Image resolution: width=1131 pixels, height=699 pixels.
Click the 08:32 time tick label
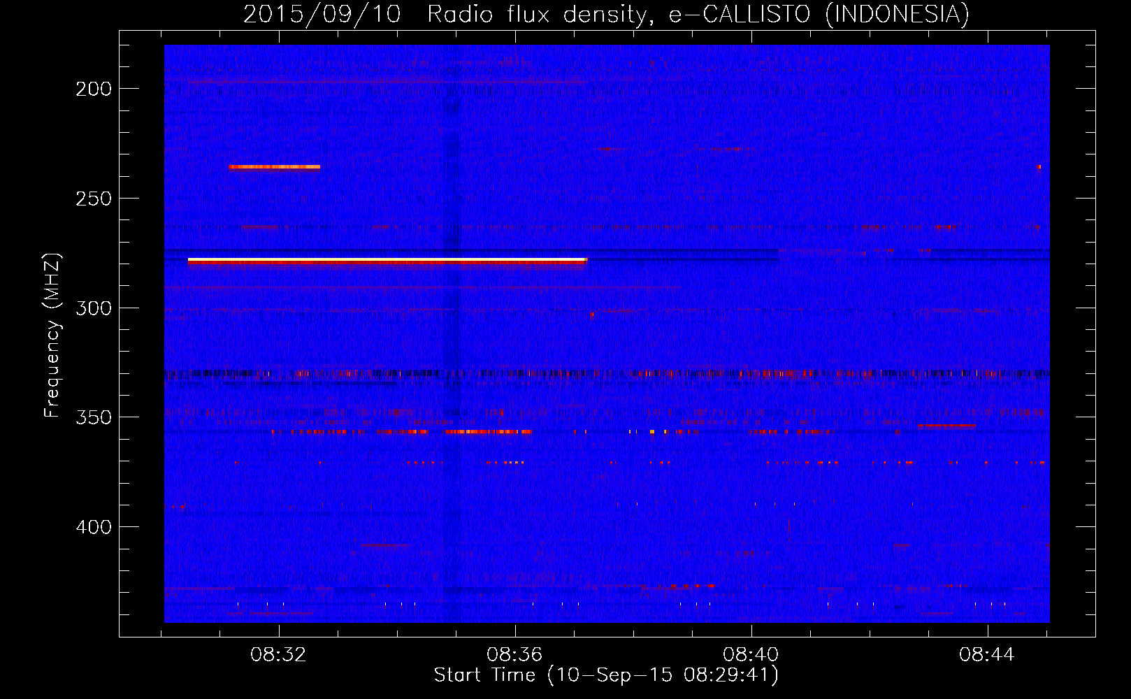coord(279,655)
